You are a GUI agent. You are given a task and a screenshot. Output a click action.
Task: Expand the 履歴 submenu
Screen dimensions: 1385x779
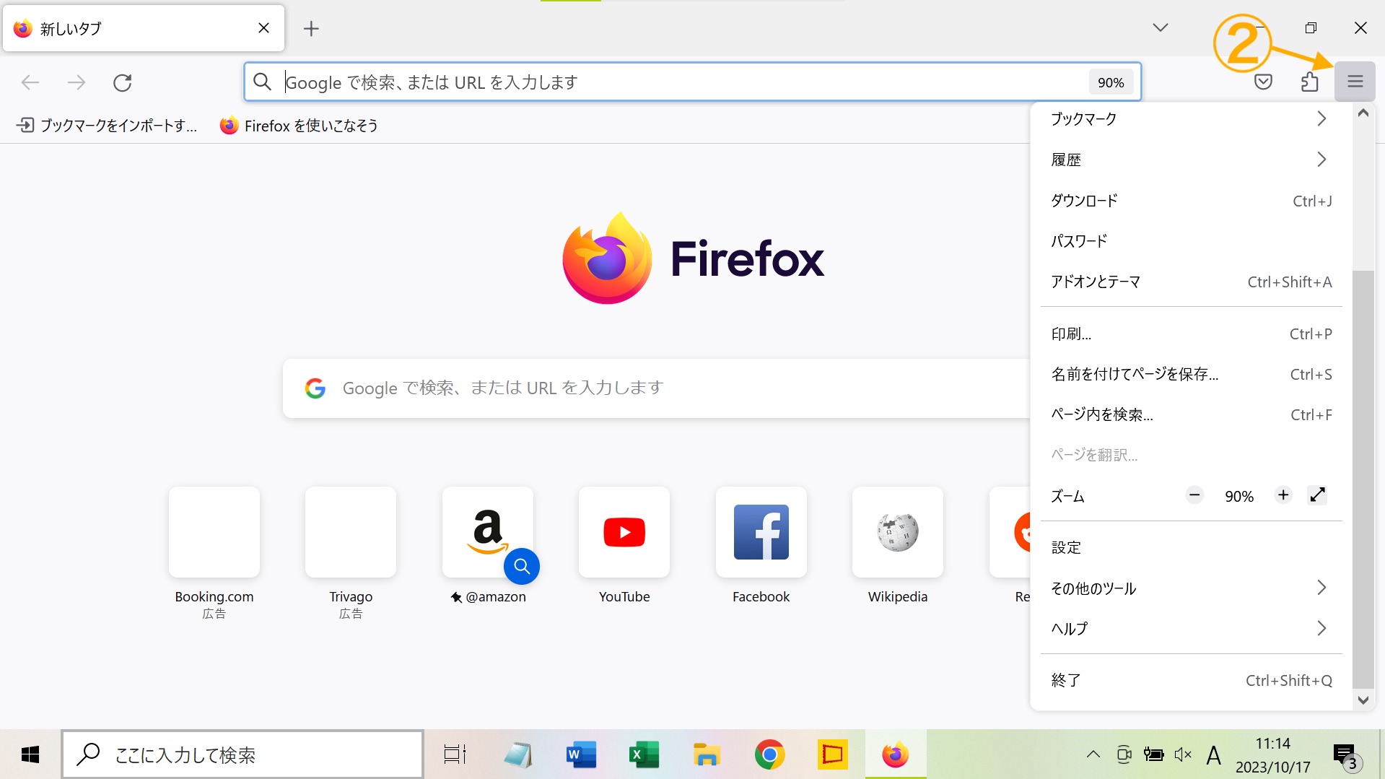pyautogui.click(x=1191, y=160)
